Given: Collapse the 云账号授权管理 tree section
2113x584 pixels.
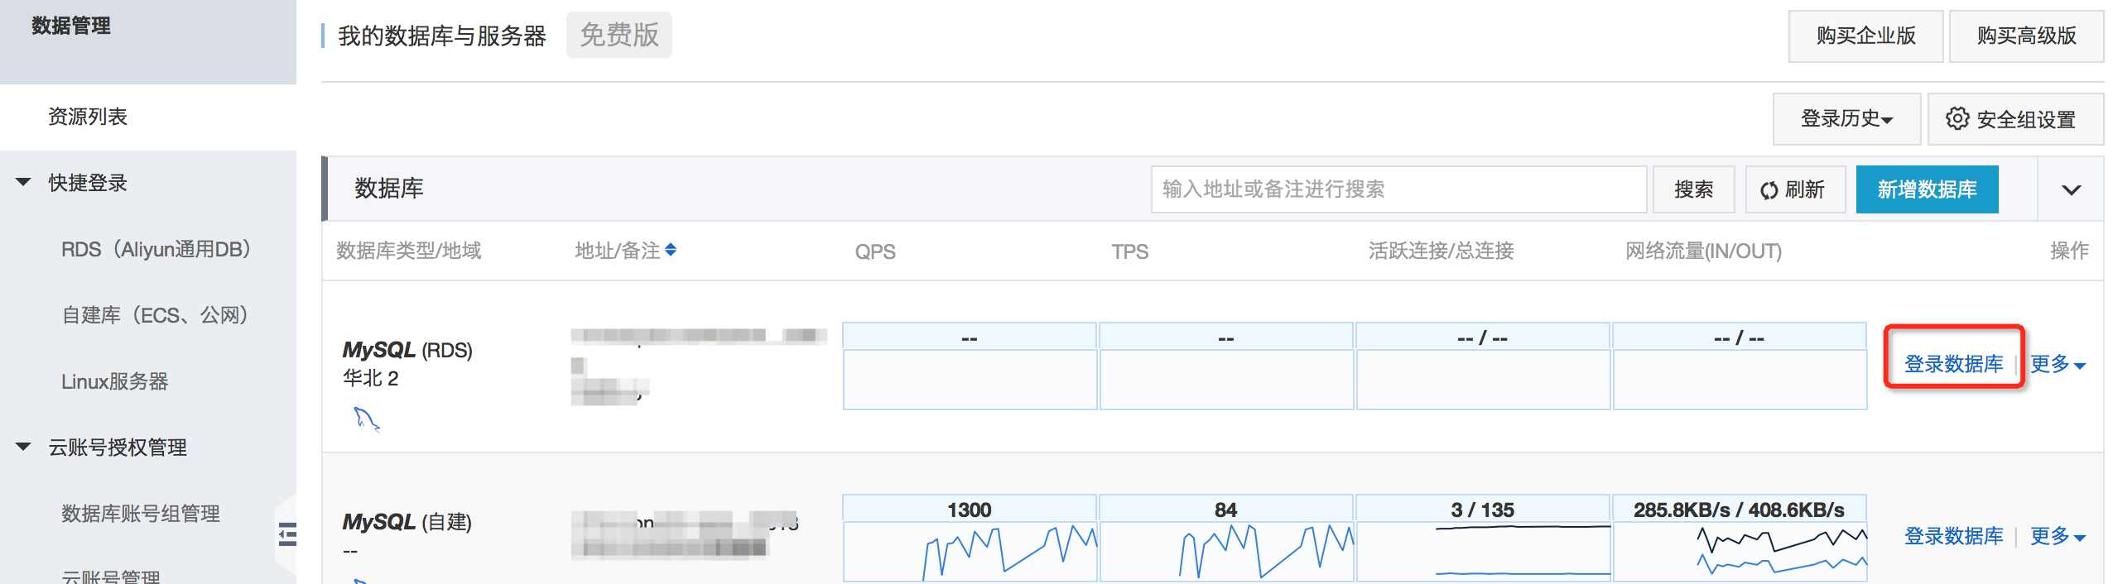Looking at the screenshot, I should pyautogui.click(x=23, y=447).
